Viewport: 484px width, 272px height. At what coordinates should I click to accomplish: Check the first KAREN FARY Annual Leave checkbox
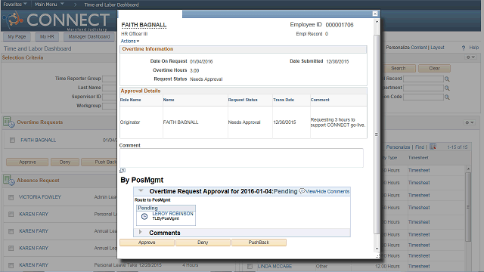[11, 231]
